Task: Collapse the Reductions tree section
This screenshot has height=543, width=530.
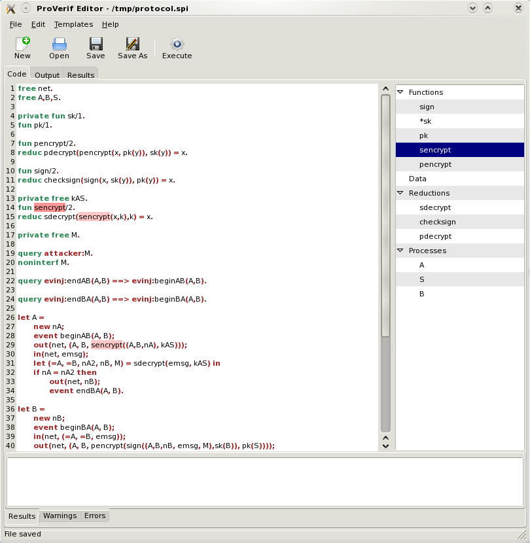Action: (400, 193)
